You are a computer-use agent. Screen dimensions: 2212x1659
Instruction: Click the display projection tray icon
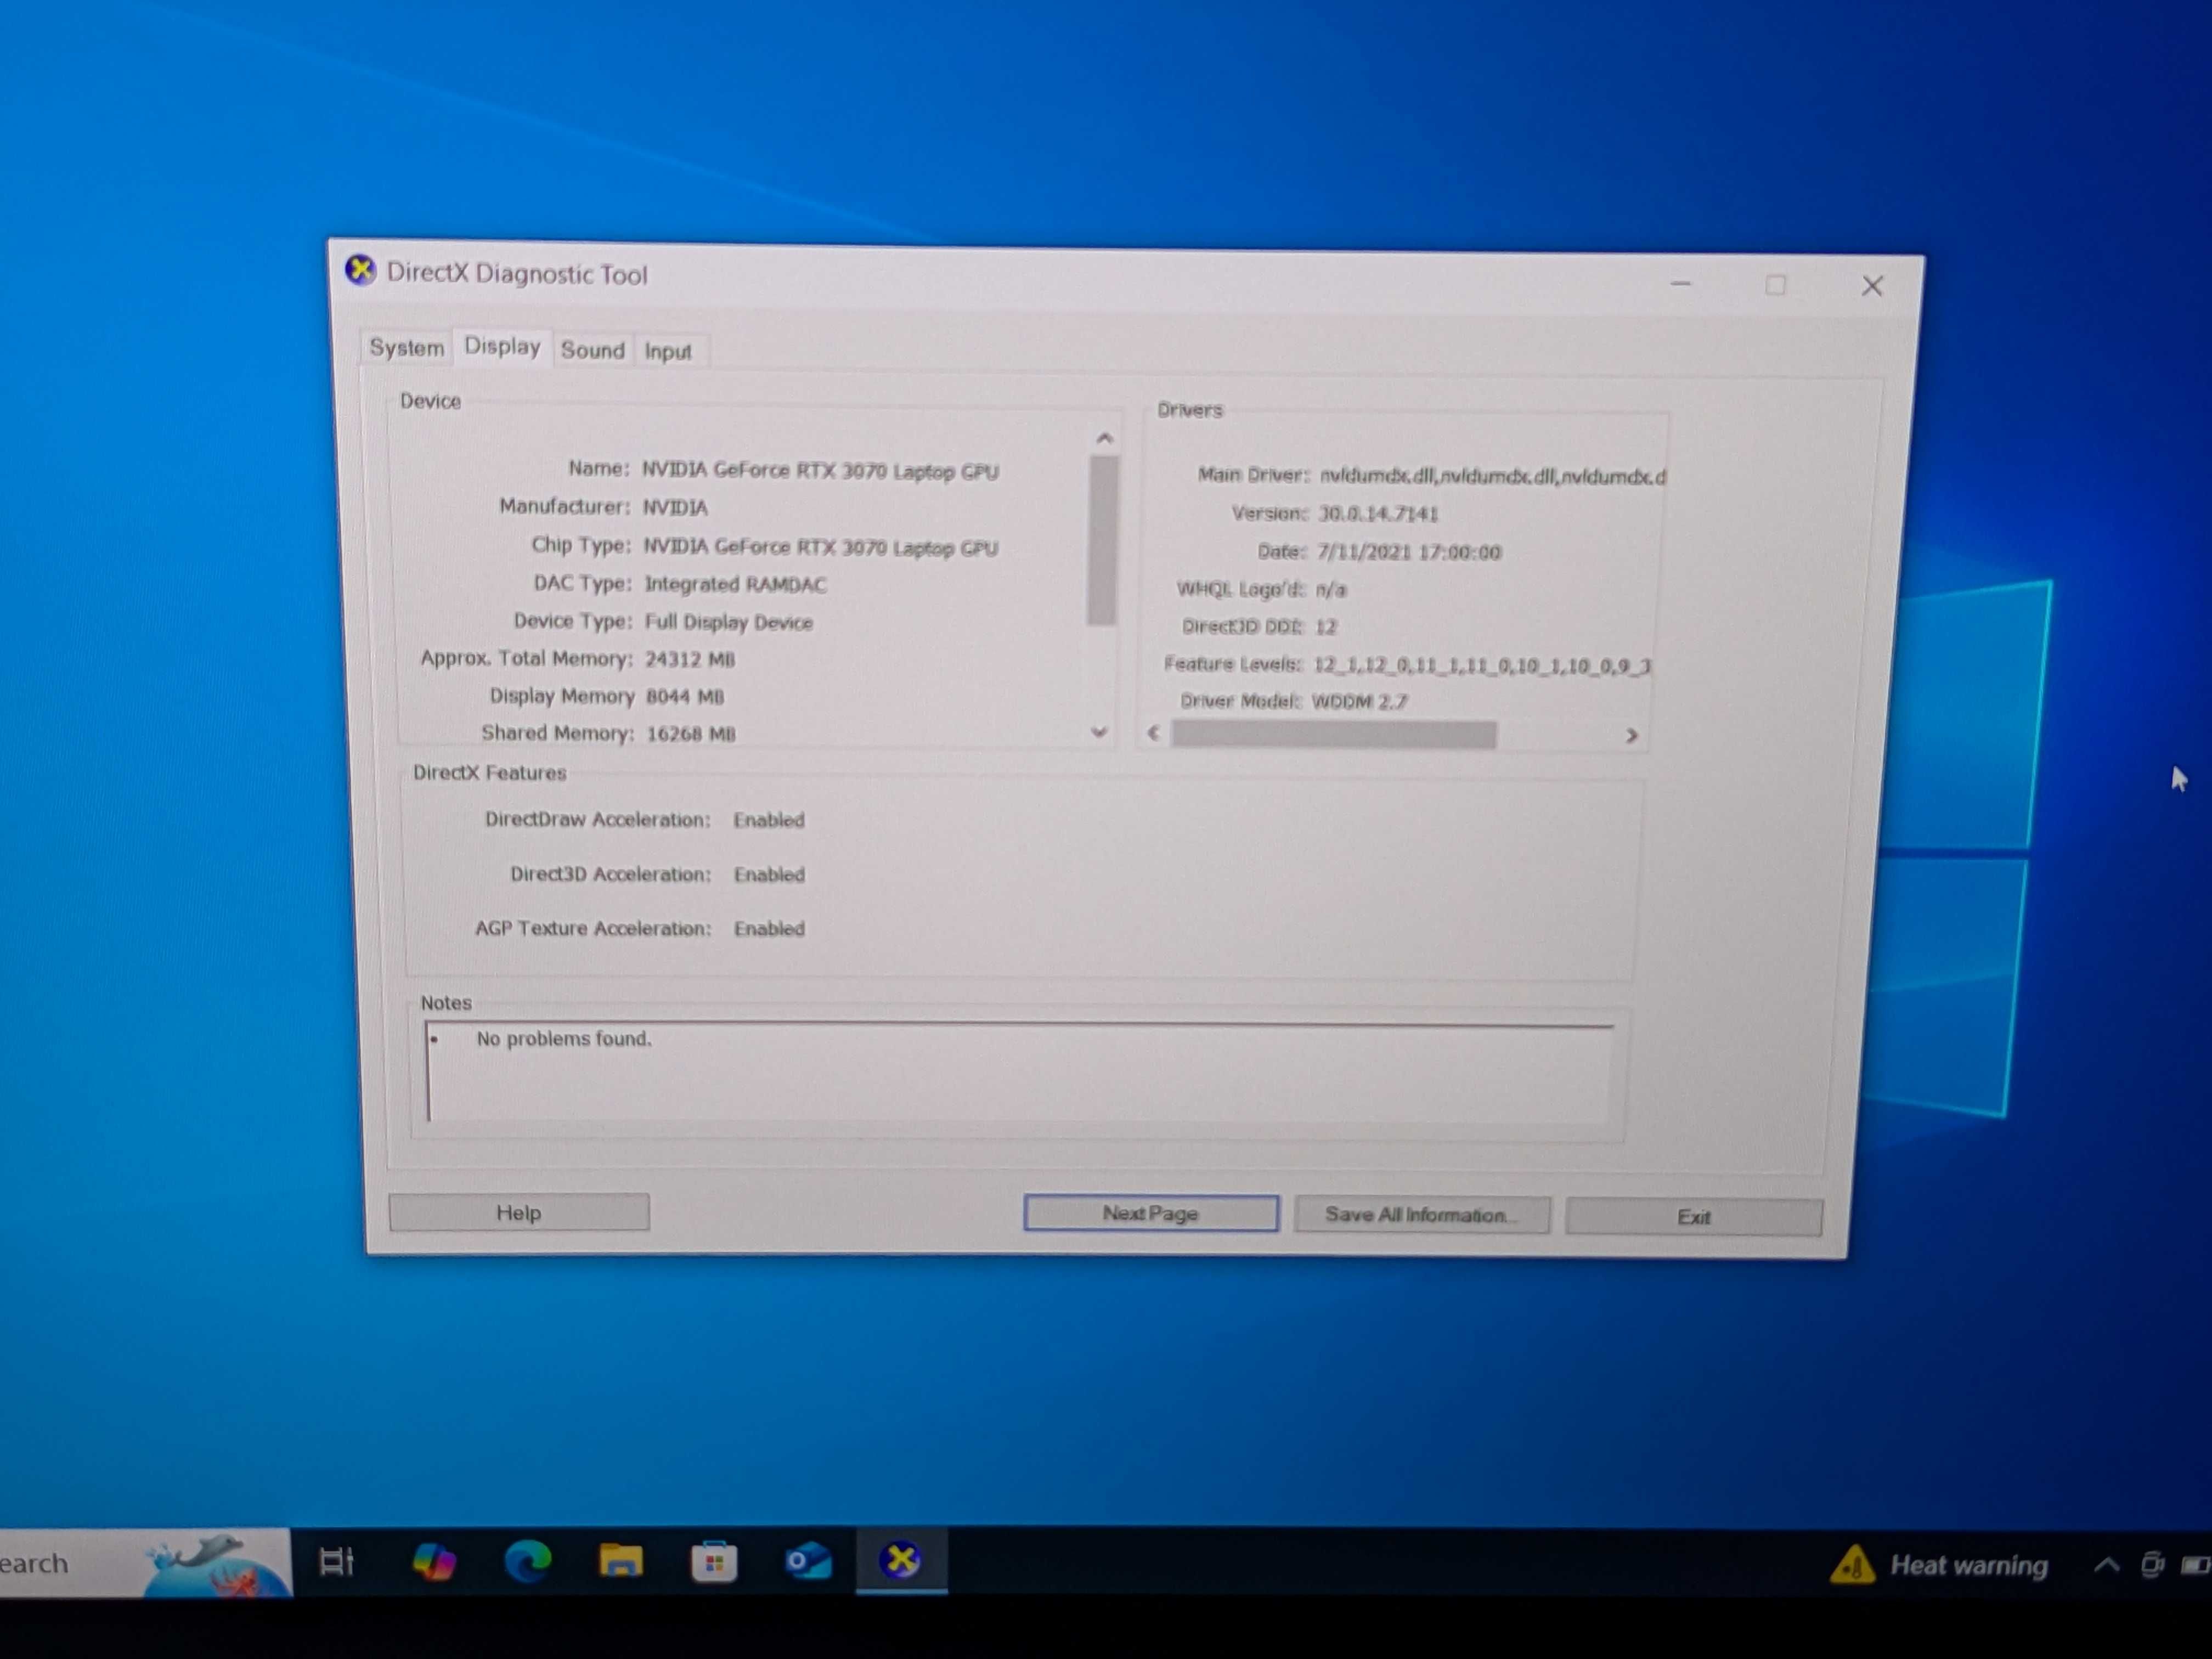[2152, 1565]
